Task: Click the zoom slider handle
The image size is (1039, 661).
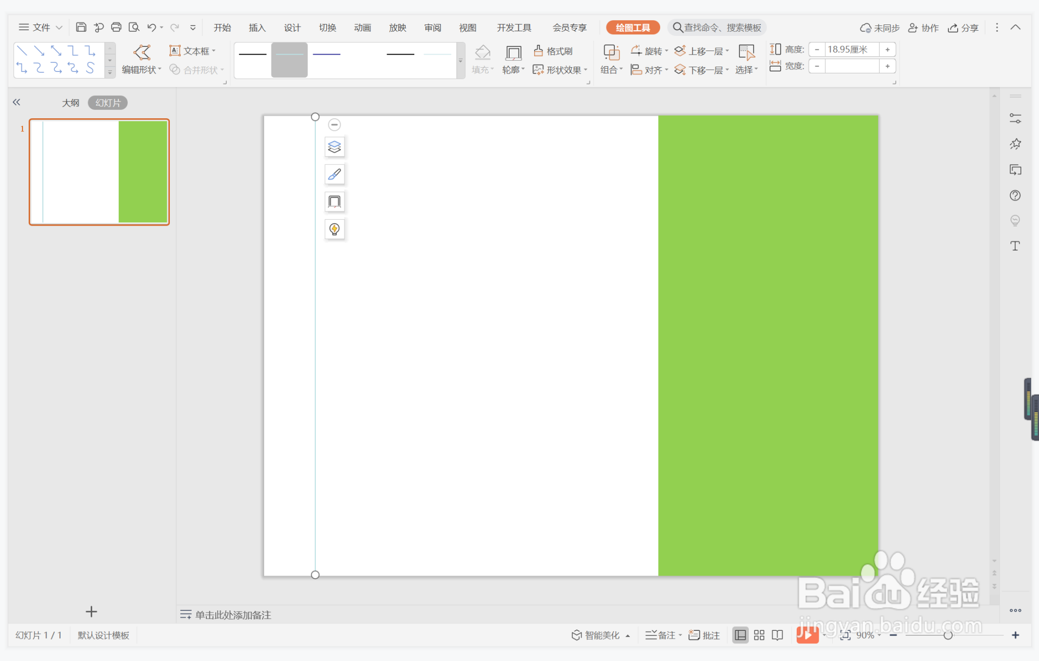Action: pos(948,635)
